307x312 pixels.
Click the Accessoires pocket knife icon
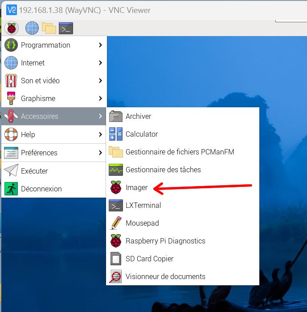tap(11, 116)
